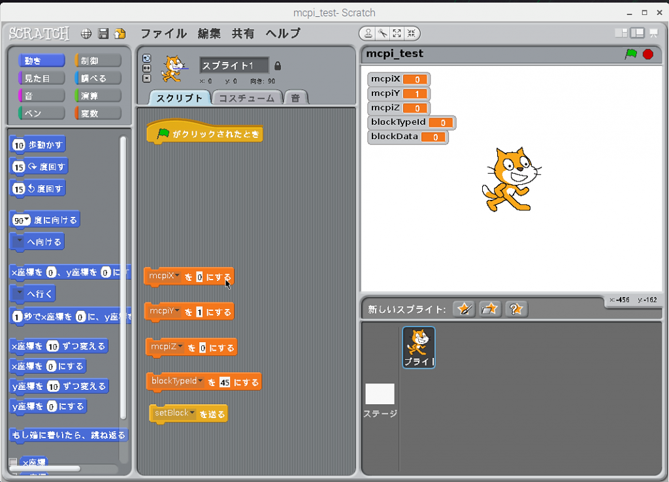
Task: Start scripts with green flag
Action: click(630, 54)
